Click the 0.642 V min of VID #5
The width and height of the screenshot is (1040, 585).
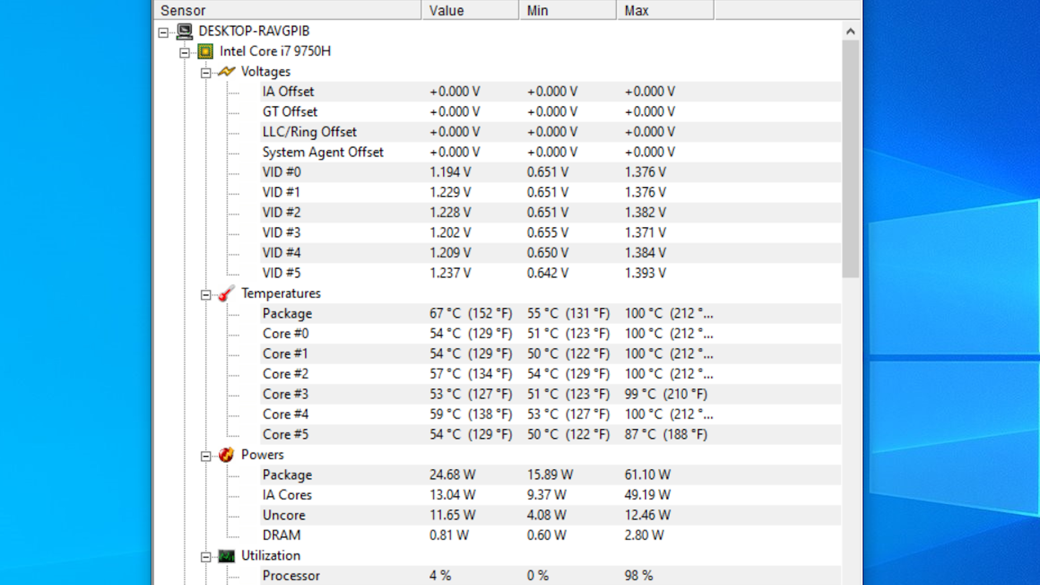point(547,273)
